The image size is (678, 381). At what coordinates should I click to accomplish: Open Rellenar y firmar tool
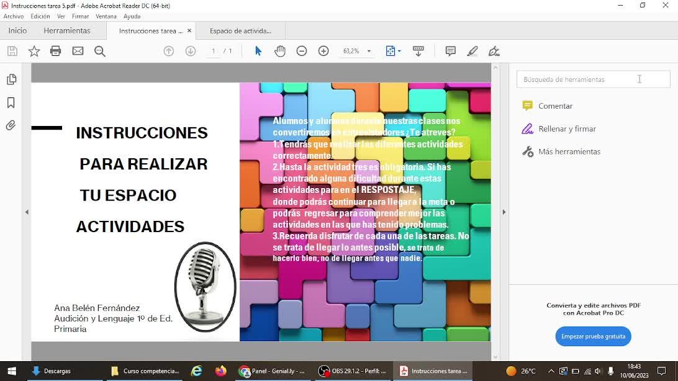pyautogui.click(x=567, y=128)
